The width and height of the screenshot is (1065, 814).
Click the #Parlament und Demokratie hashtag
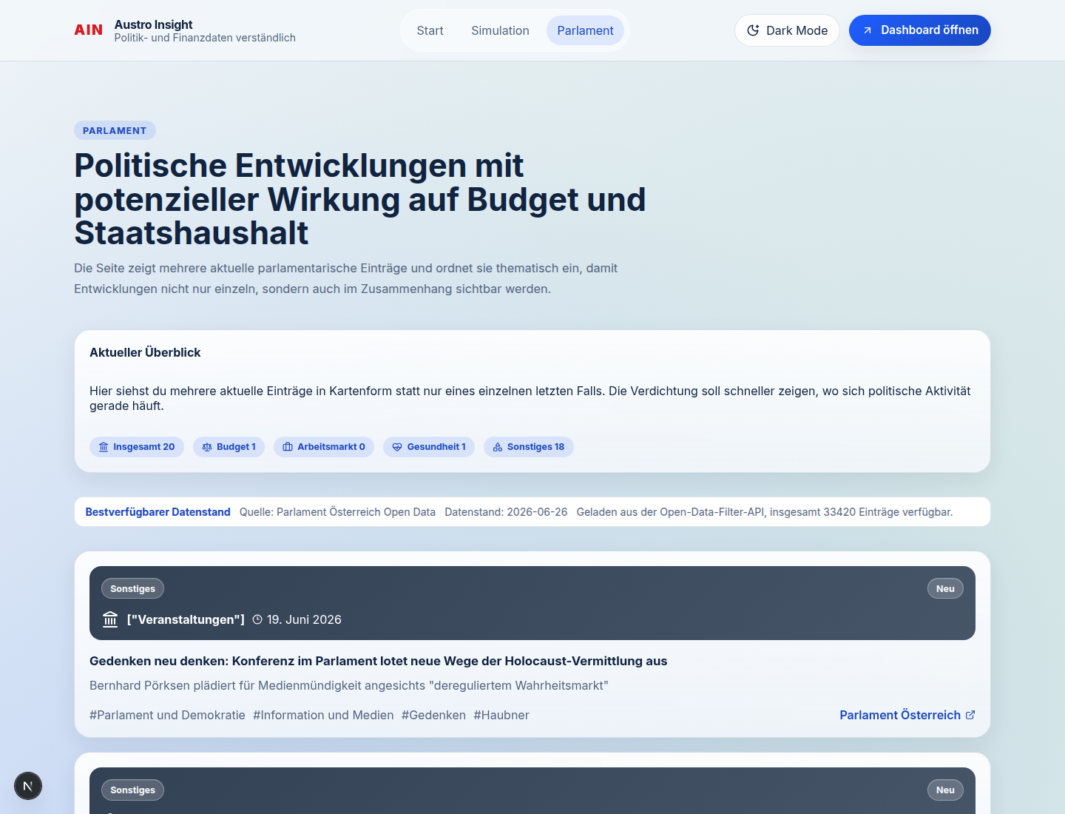[167, 715]
